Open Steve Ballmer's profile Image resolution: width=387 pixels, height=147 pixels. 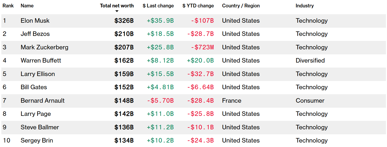(40, 127)
